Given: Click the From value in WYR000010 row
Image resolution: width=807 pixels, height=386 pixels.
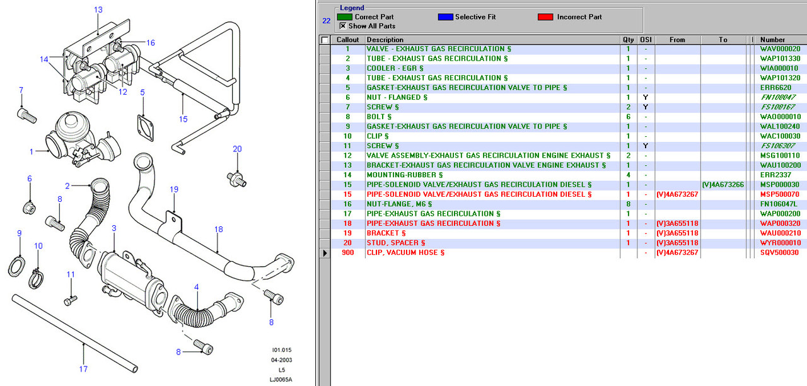Looking at the screenshot, I should coord(677,243).
